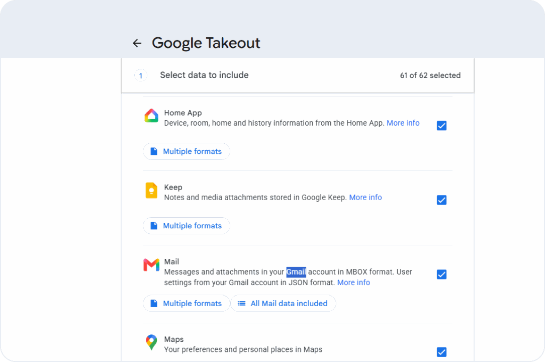Image resolution: width=545 pixels, height=362 pixels.
Task: Open More info link for Keep
Action: point(366,198)
